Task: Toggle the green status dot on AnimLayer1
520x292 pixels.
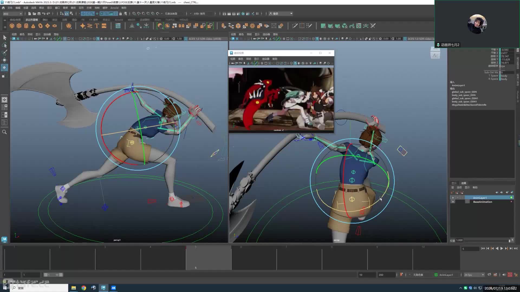Action: pyautogui.click(x=511, y=198)
